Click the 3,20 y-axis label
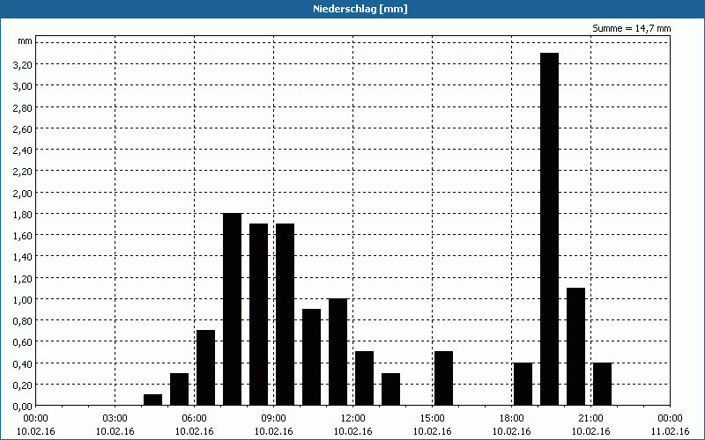Image resolution: width=705 pixels, height=440 pixels. tap(23, 65)
